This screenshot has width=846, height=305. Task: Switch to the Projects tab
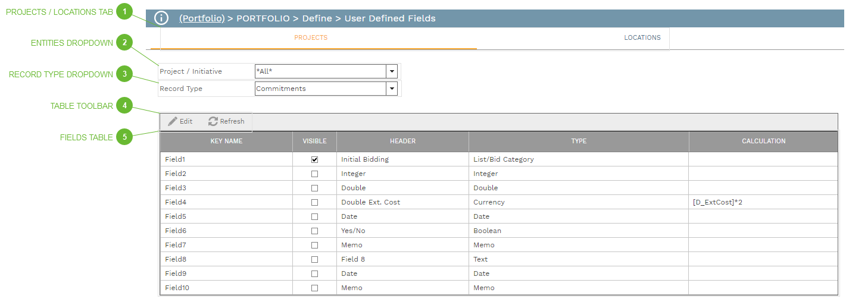(311, 37)
